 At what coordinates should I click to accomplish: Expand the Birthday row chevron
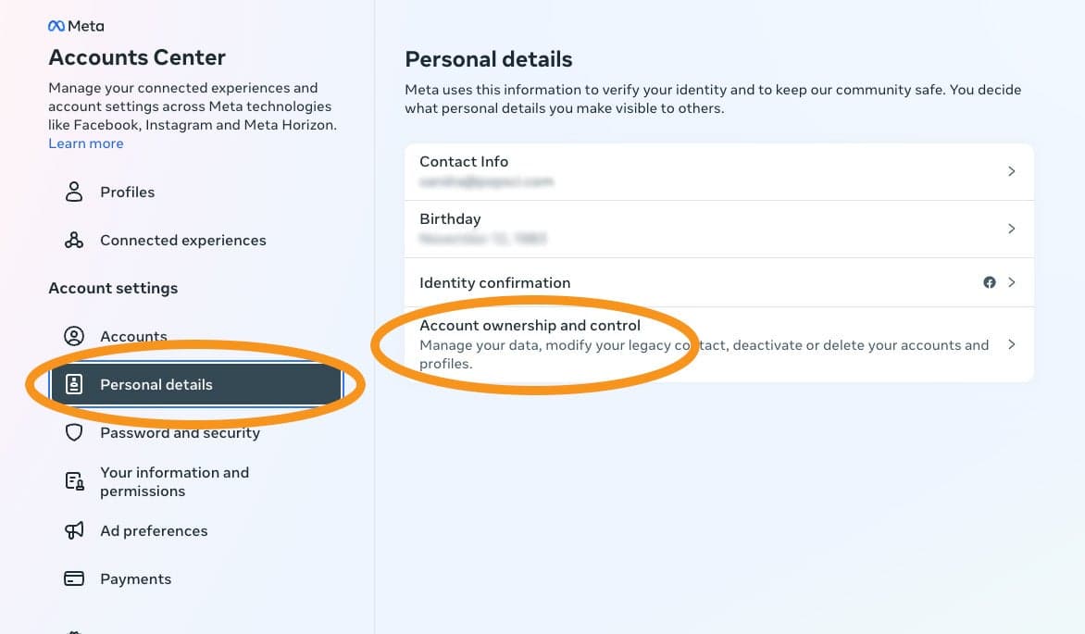click(x=1011, y=229)
